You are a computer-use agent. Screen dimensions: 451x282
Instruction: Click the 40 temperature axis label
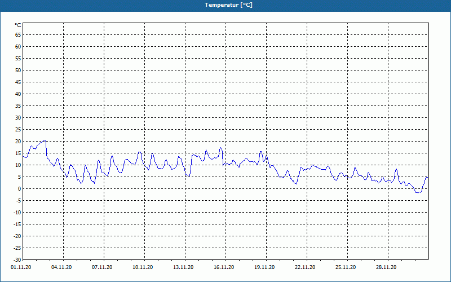(18, 94)
